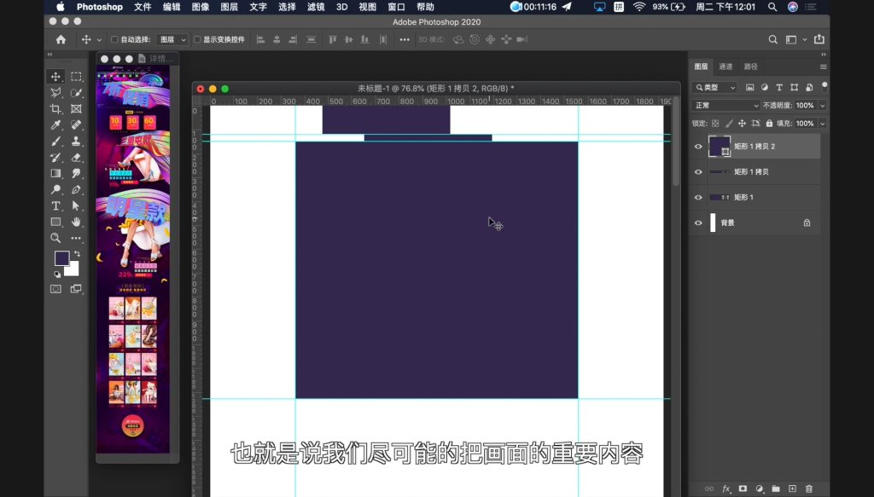Viewport: 874px width, 497px height.
Task: Select the Crop tool
Action: [x=55, y=109]
